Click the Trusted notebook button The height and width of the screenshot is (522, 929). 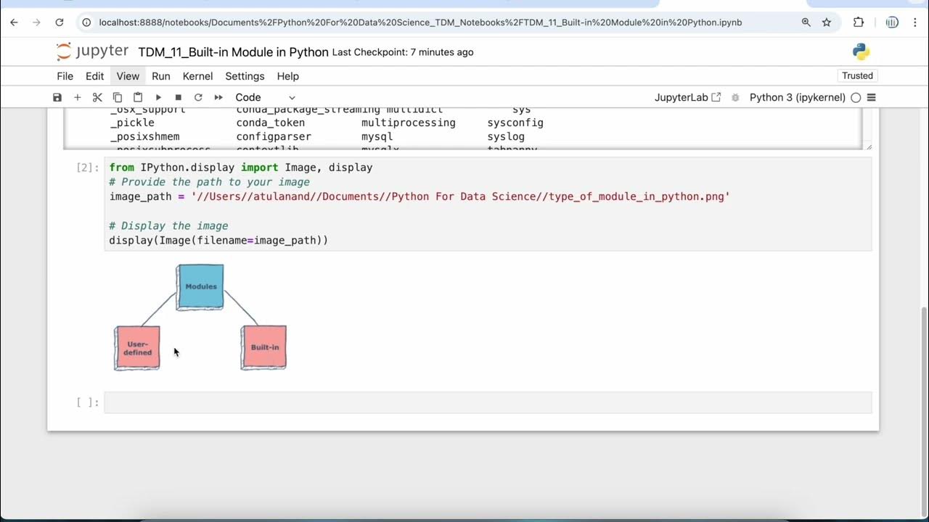click(x=857, y=75)
